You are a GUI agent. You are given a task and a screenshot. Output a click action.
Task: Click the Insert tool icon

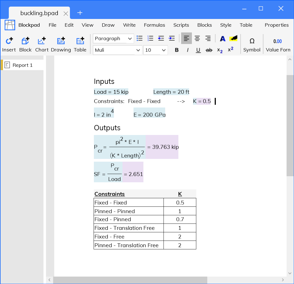[9, 41]
